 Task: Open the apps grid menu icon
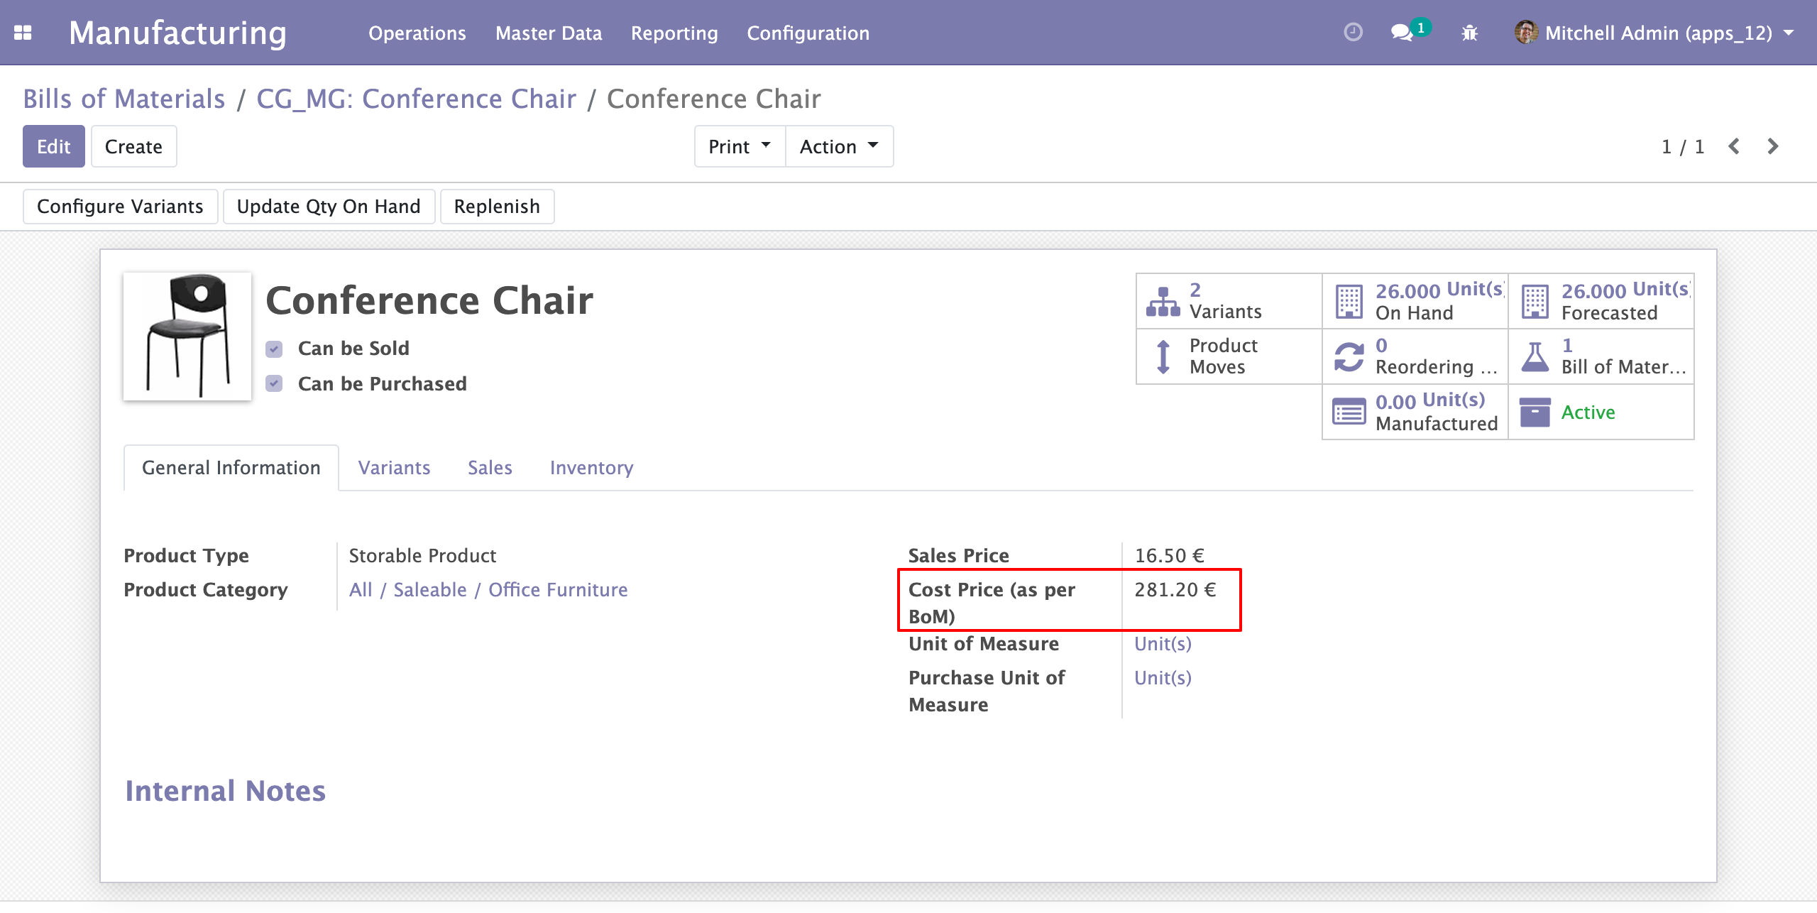click(23, 33)
